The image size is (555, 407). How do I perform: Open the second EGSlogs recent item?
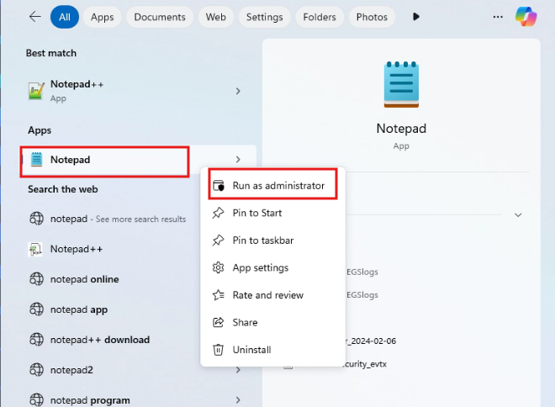point(362,295)
